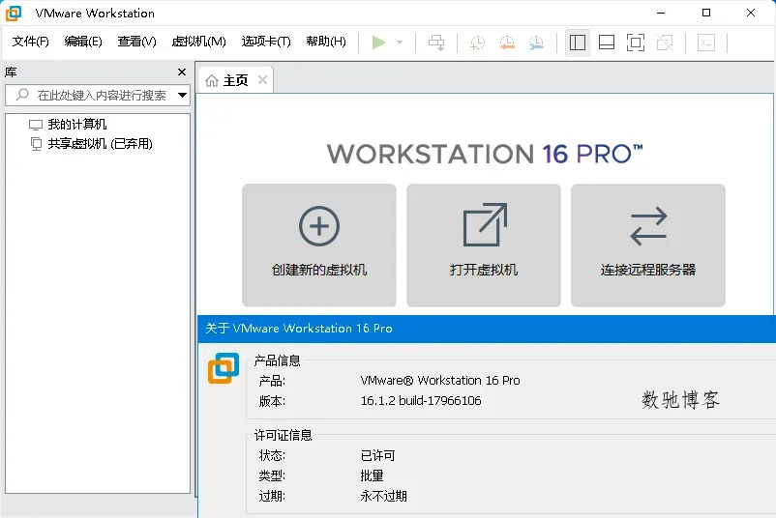Image resolution: width=776 pixels, height=518 pixels.
Task: Click license type value 批量
Action: pos(373,475)
